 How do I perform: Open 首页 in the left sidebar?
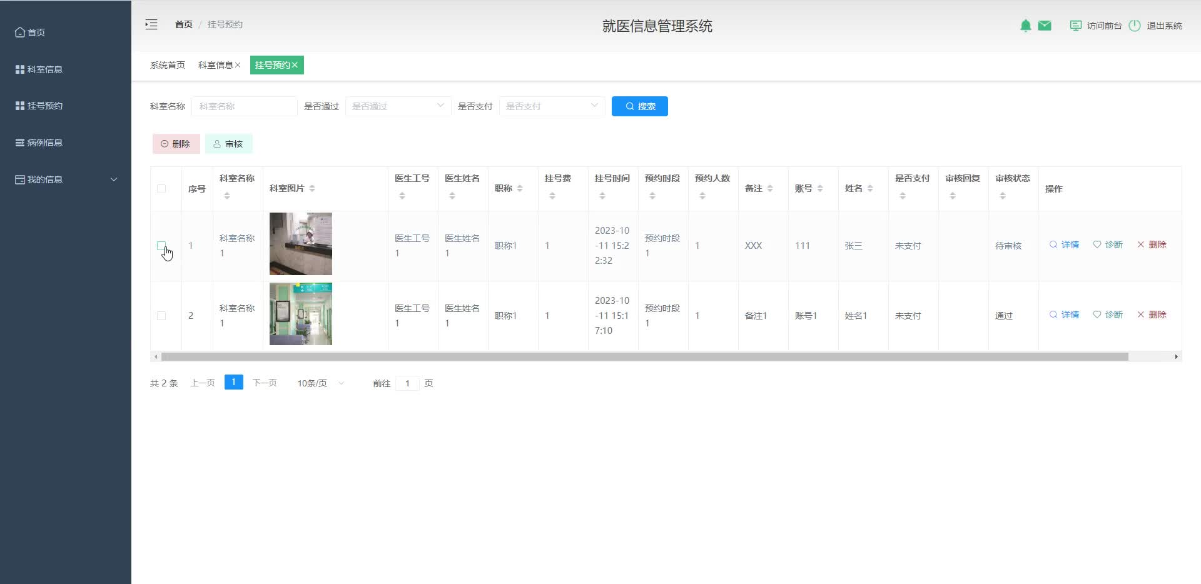(66, 32)
